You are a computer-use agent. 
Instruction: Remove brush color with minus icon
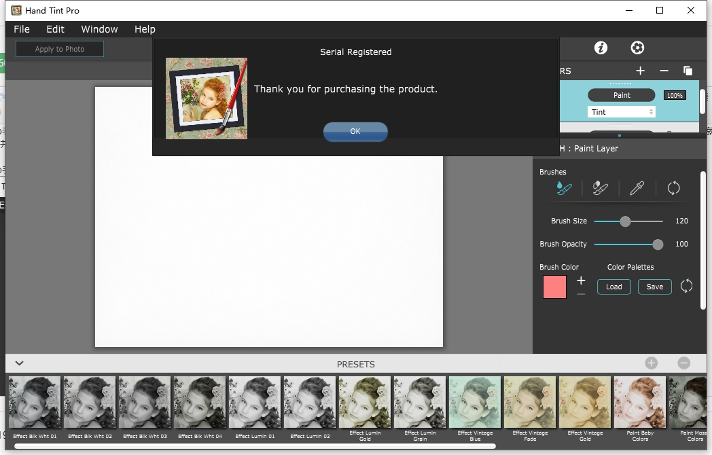[581, 294]
